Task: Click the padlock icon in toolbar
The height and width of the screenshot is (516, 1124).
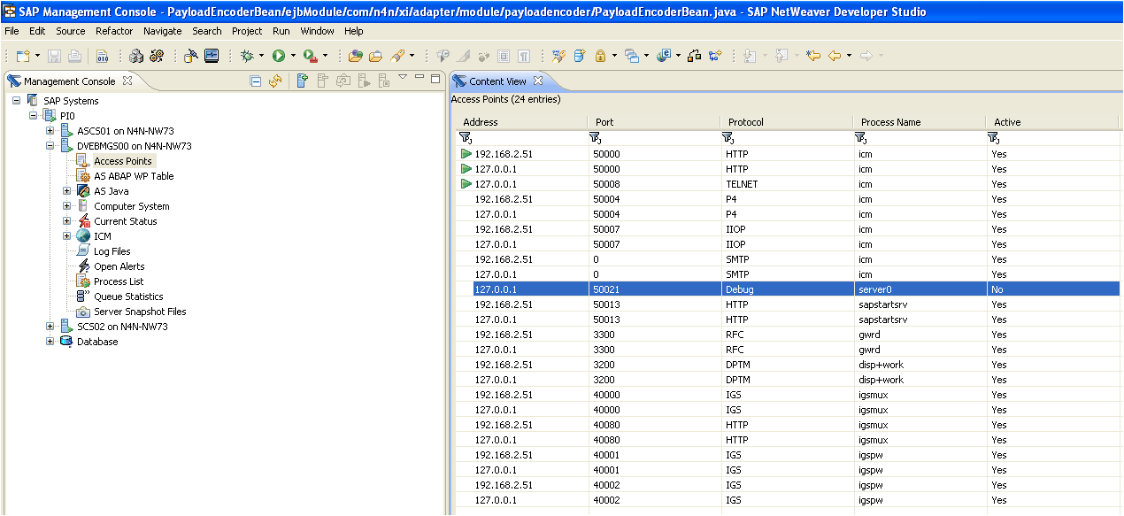Action: click(600, 56)
